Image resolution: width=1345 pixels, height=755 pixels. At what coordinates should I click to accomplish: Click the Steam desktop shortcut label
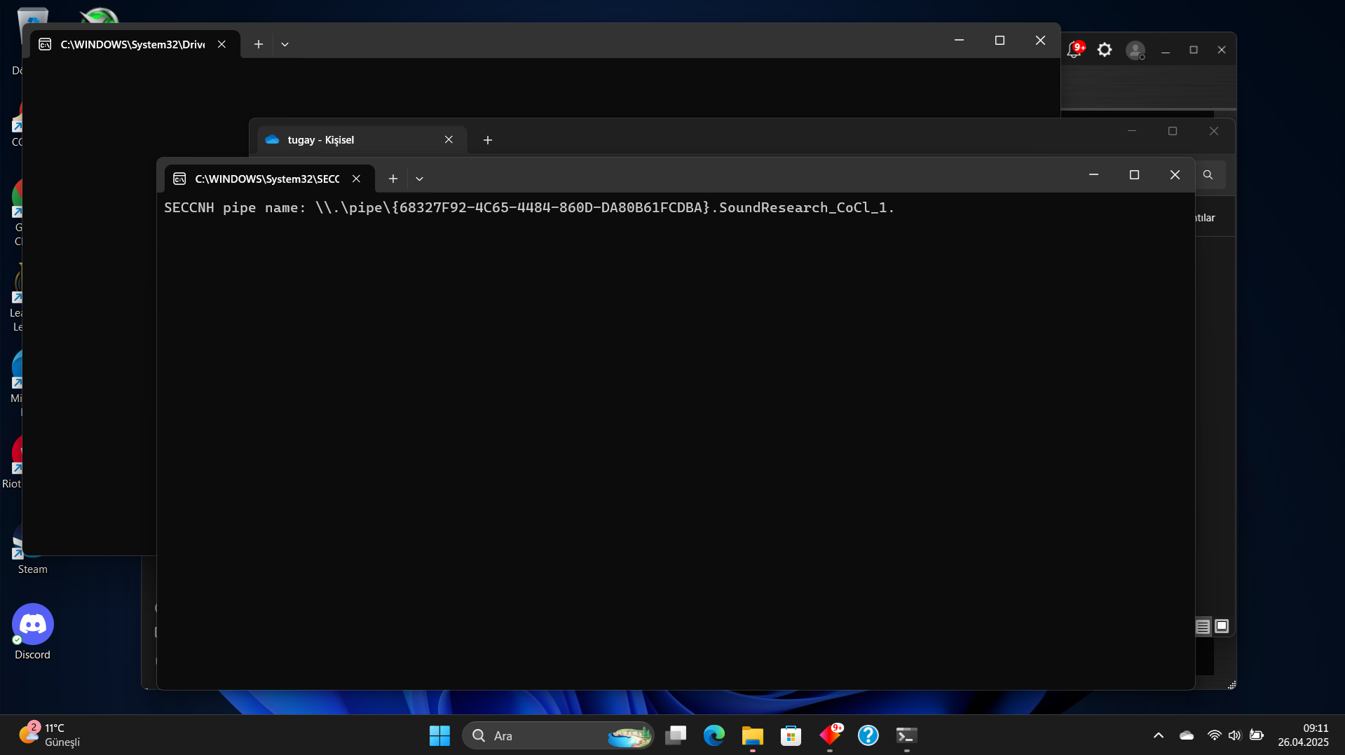(33, 569)
